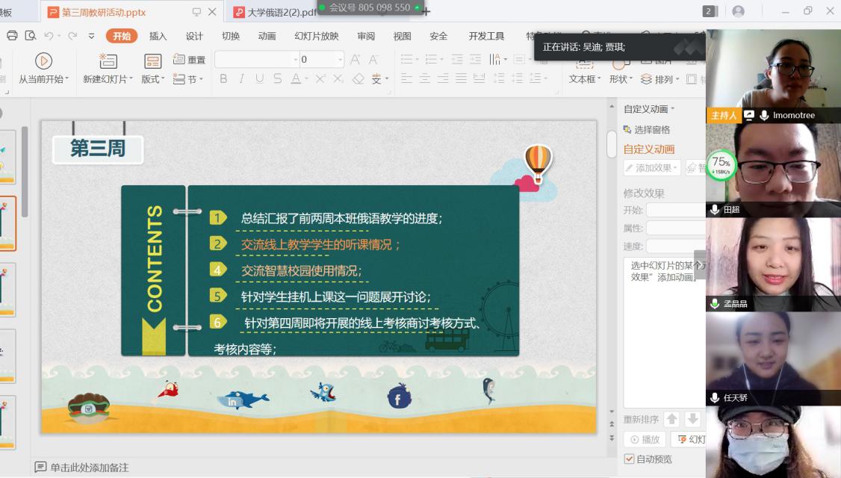Click the move down reorder arrow

click(692, 420)
